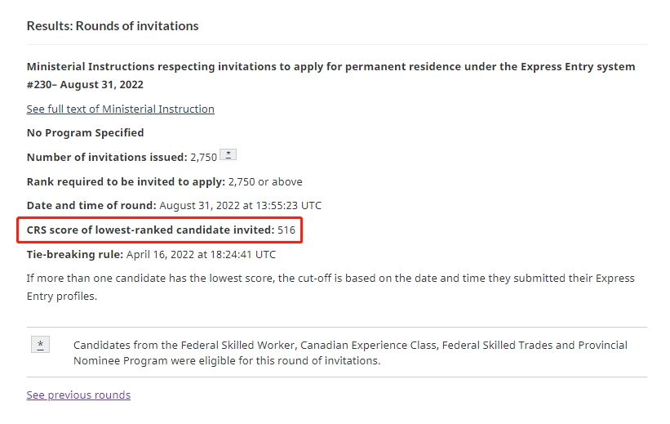Click the August 31, 2022 at 13:55:23 UTC value

[240, 205]
